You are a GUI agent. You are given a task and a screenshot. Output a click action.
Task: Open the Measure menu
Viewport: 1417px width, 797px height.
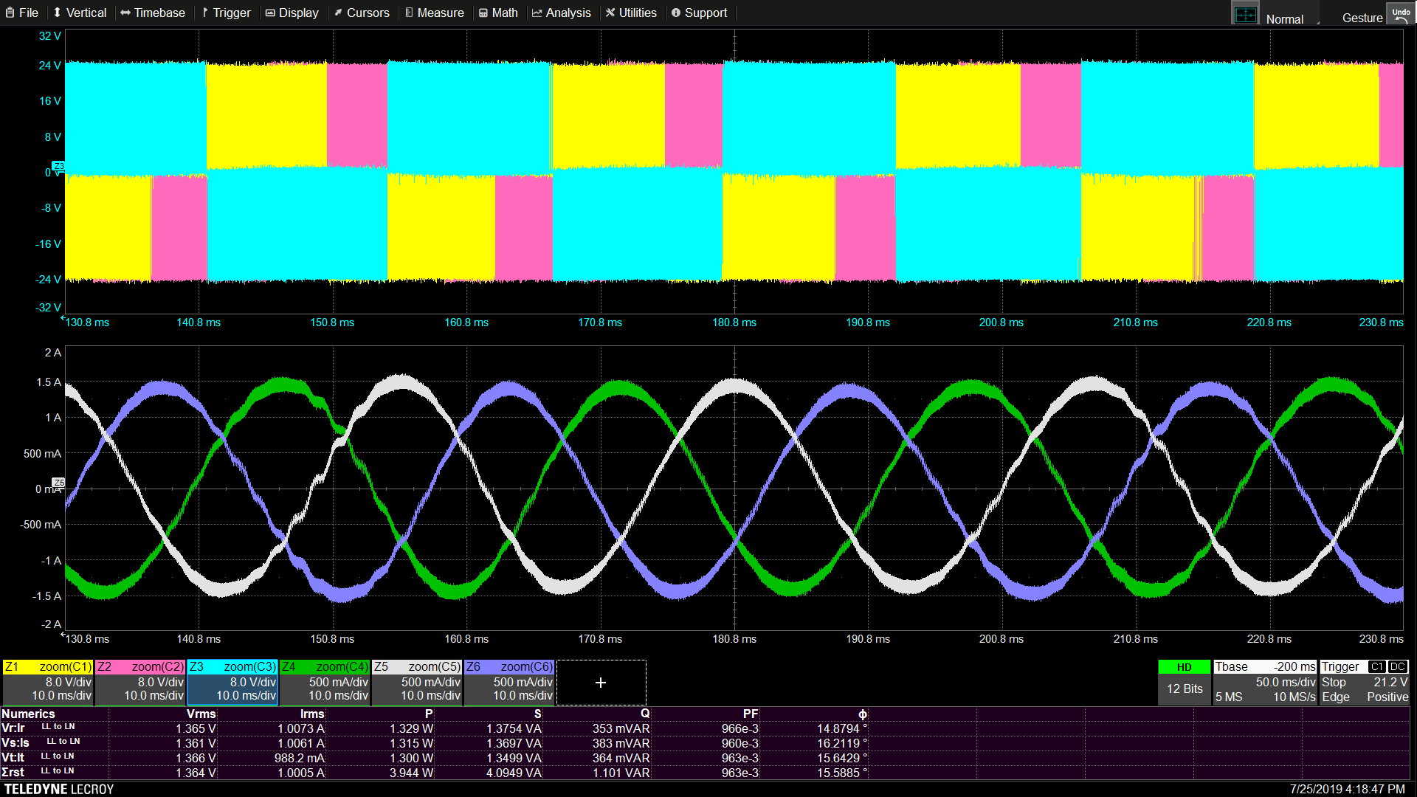point(434,13)
